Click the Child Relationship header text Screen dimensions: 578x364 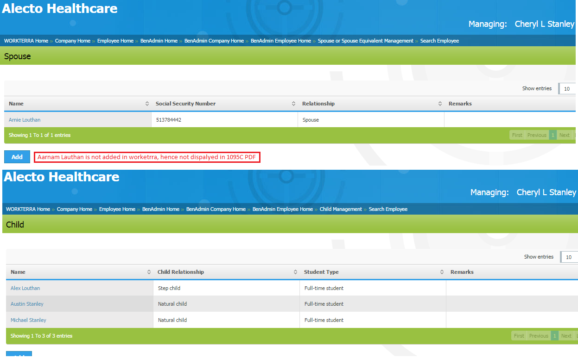pyautogui.click(x=181, y=272)
